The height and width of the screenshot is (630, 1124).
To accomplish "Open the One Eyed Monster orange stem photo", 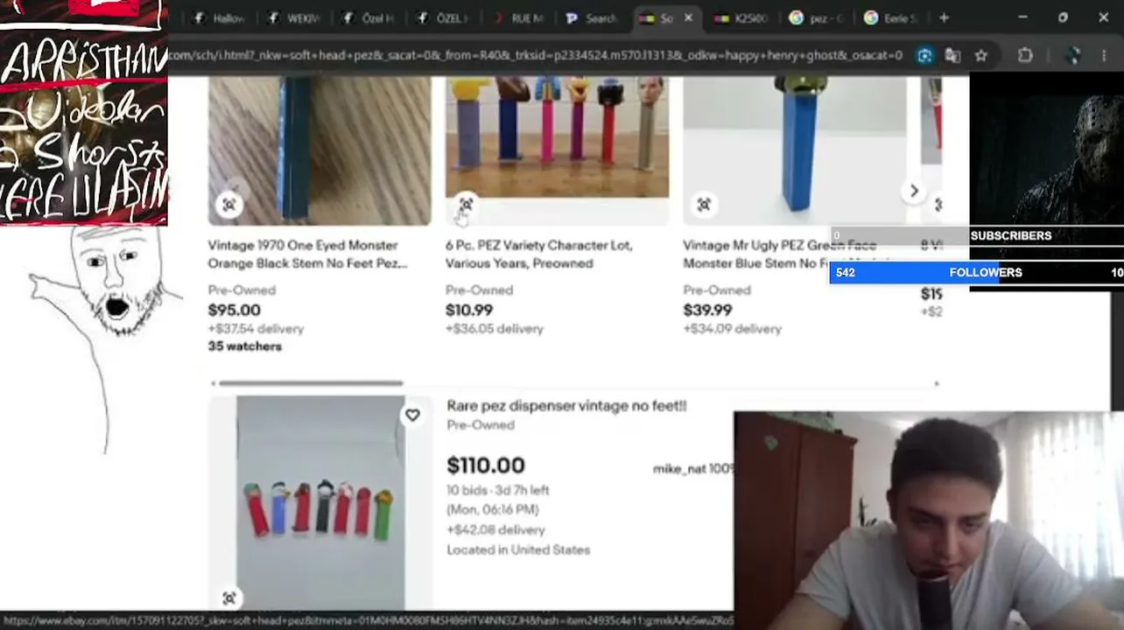I will pyautogui.click(x=320, y=150).
